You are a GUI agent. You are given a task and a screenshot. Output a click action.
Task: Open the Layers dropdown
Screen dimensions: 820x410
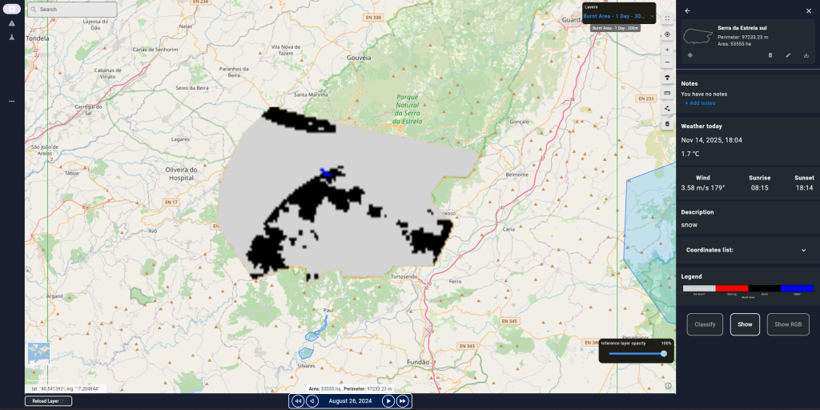[618, 15]
